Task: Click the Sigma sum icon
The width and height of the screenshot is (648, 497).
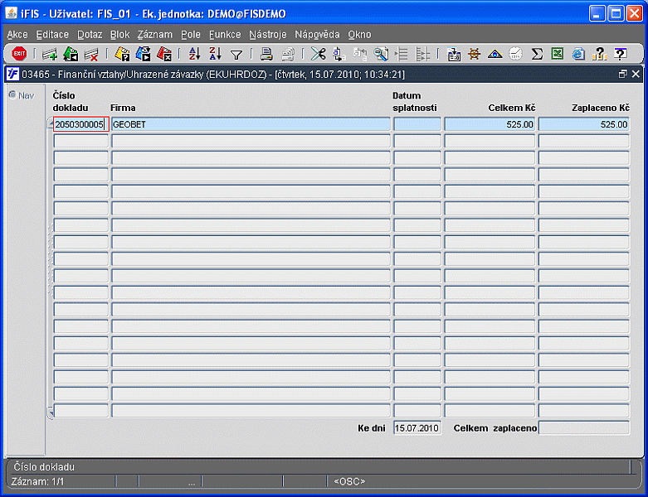Action: tap(537, 54)
